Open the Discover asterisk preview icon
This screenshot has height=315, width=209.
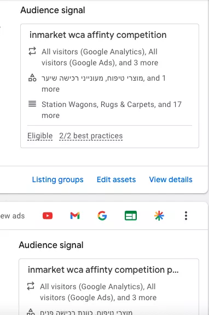click(159, 216)
